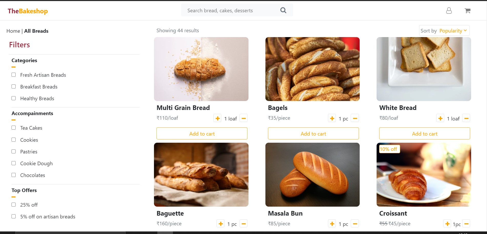Add Bagels to cart

[313, 133]
